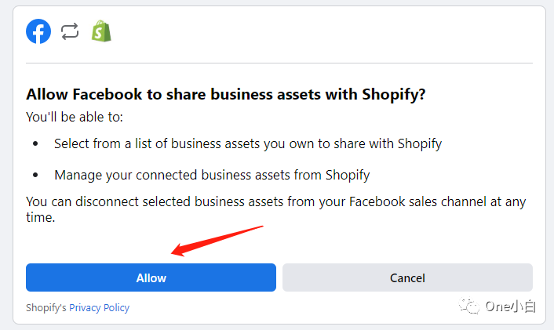Click the sync arrows icon between logos

[x=70, y=32]
